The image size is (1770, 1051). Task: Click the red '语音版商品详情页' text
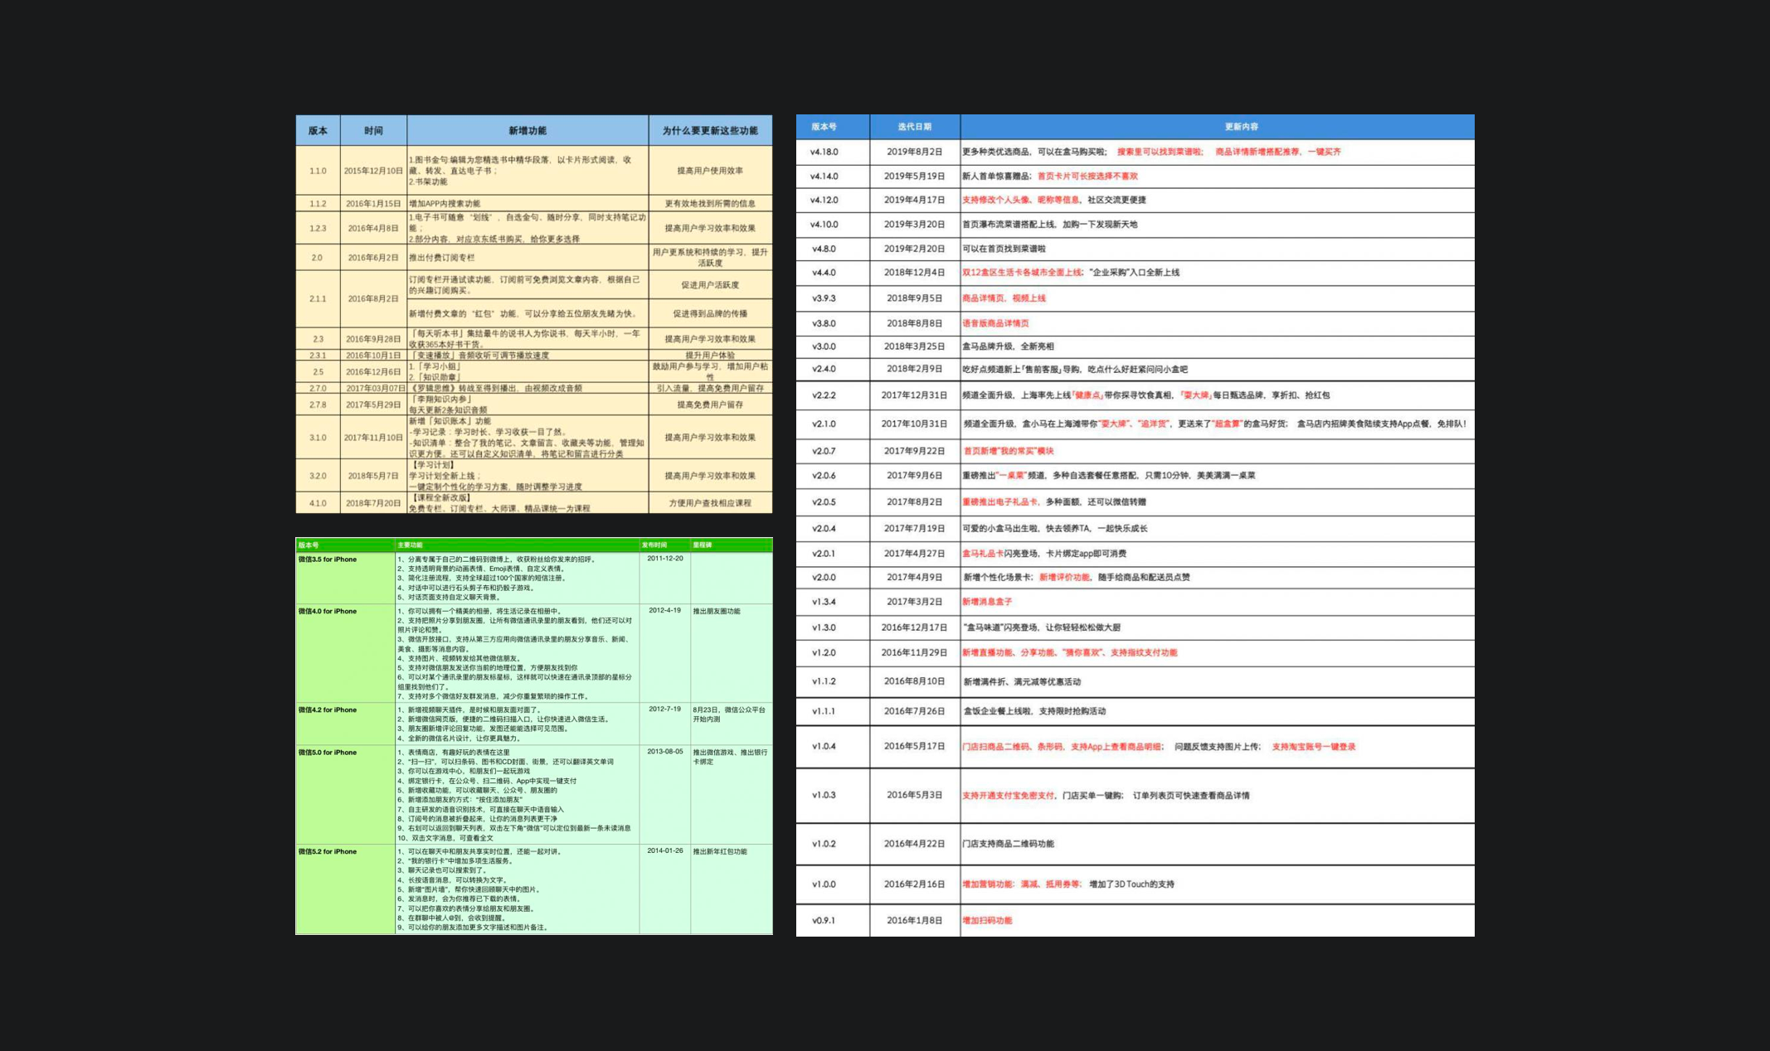(995, 323)
